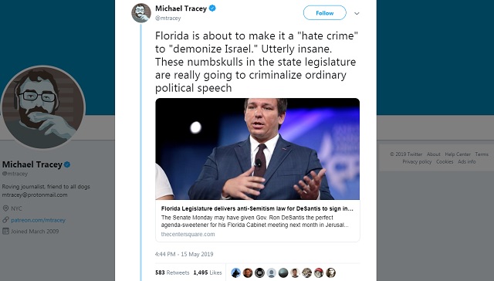Click the red-hat liker avatar
Viewport: 494px width, 281px height.
[319, 273]
